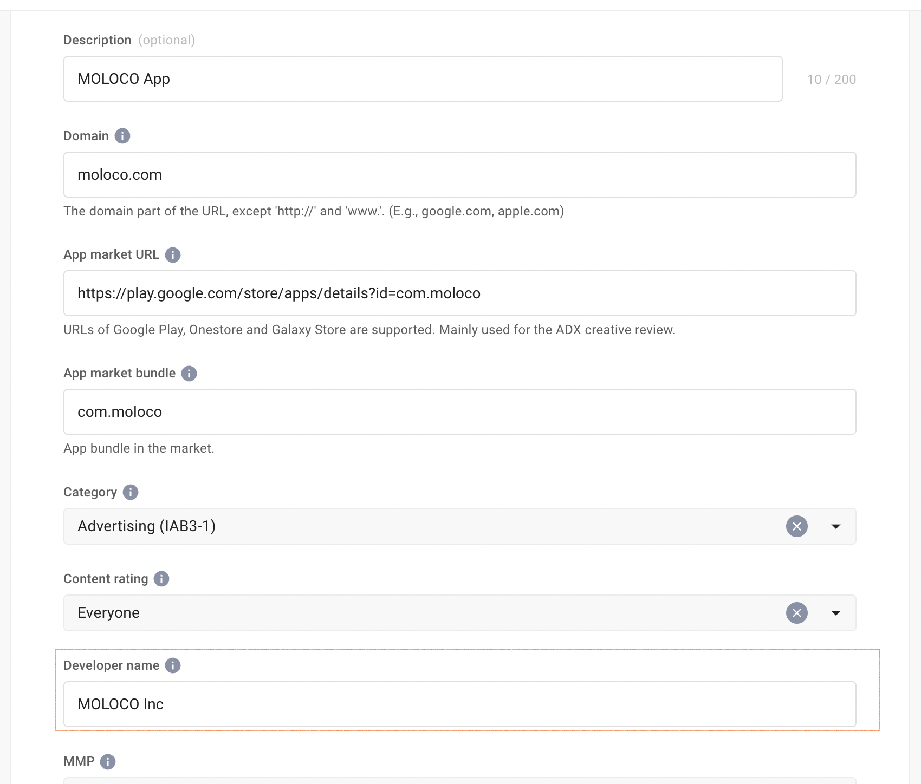921x784 pixels.
Task: Click the help text about supported store URLs
Action: [x=369, y=330]
